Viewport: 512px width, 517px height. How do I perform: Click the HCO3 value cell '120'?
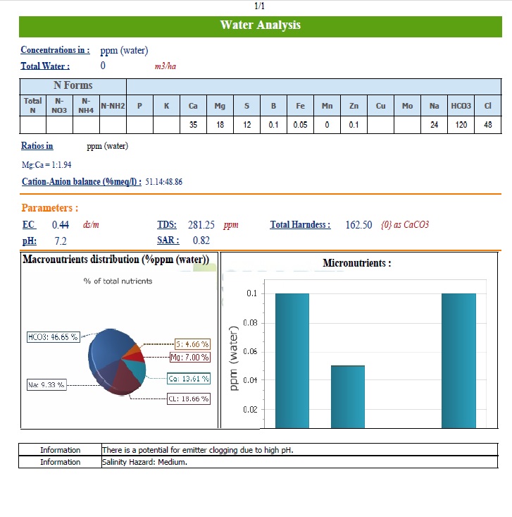click(x=461, y=125)
